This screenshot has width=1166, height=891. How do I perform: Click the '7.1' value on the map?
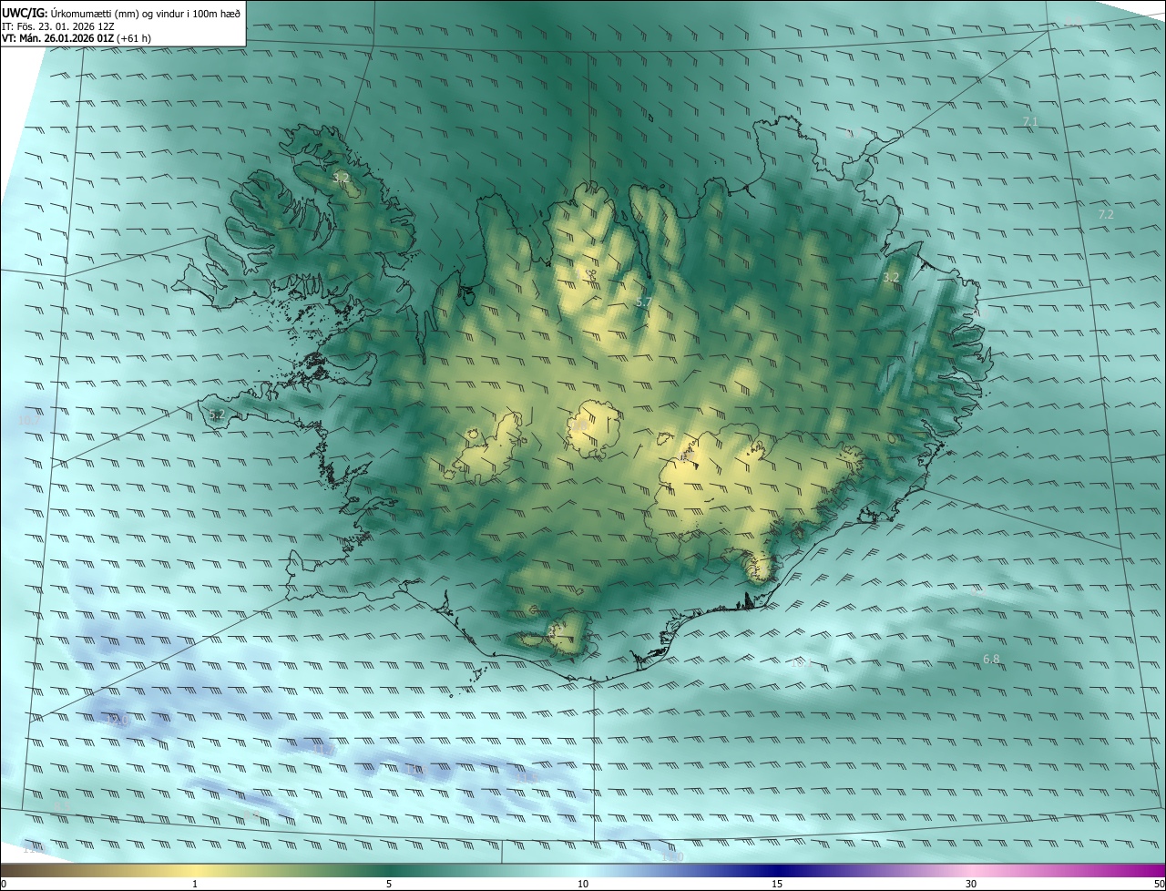[1030, 121]
